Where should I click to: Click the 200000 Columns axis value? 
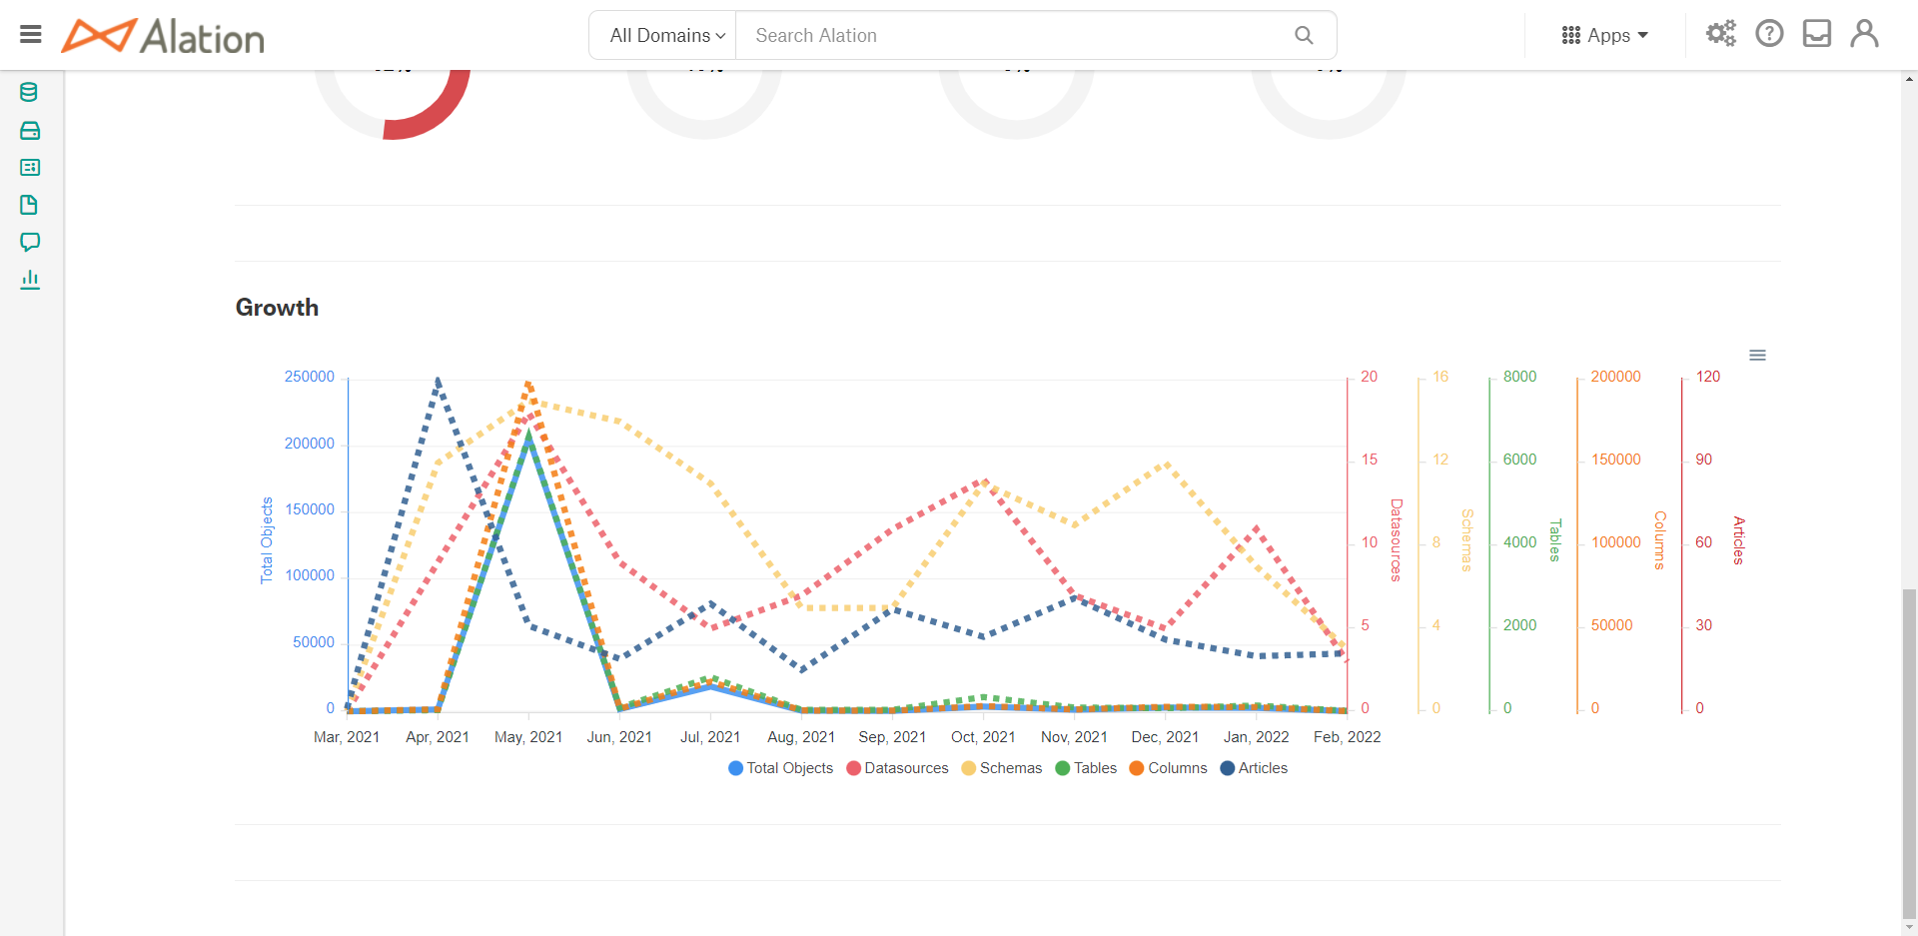pyautogui.click(x=1615, y=377)
